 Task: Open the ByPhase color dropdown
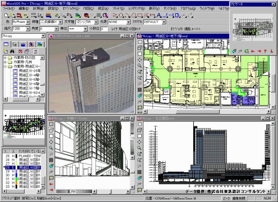pyautogui.click(x=28, y=22)
